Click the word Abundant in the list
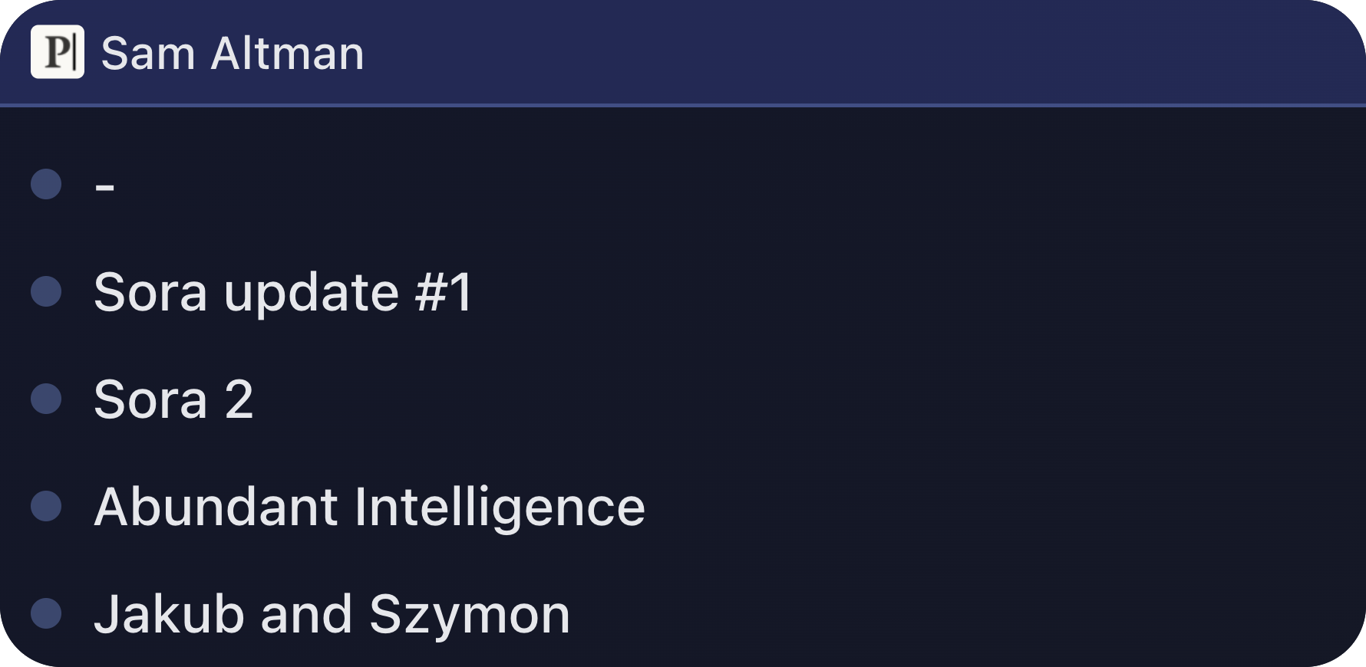The image size is (1366, 667). point(216,507)
